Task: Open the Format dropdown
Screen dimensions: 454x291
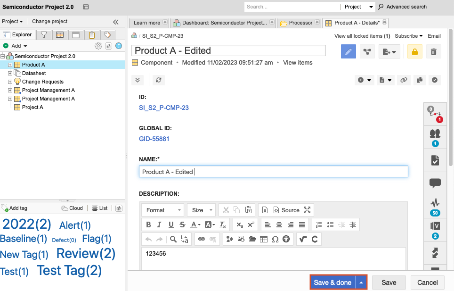Action: pos(163,210)
